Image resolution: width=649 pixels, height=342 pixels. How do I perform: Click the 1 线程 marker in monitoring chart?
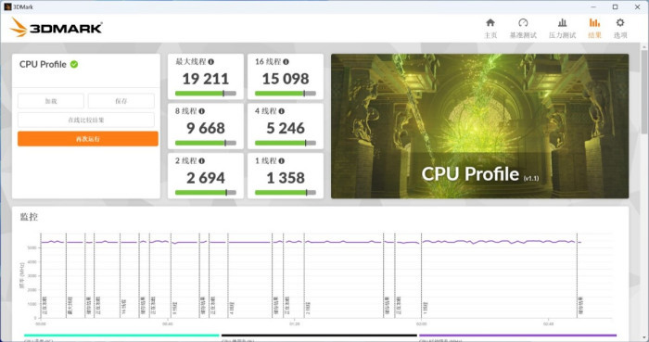(426, 308)
